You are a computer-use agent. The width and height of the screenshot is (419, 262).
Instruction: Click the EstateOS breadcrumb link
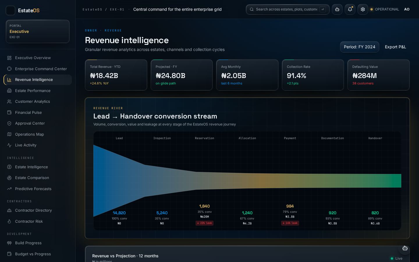(93, 10)
